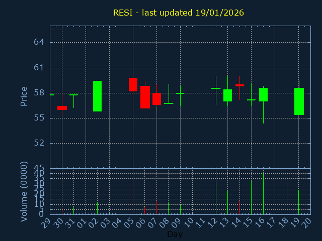The height and width of the screenshot is (241, 322).
Task: Select the 52 price tick label
Action: (39, 143)
